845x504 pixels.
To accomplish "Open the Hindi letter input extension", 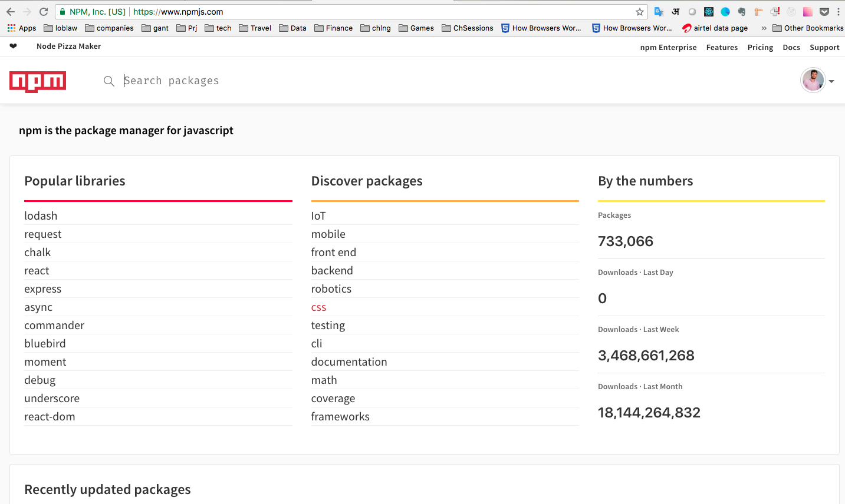I will coord(676,12).
